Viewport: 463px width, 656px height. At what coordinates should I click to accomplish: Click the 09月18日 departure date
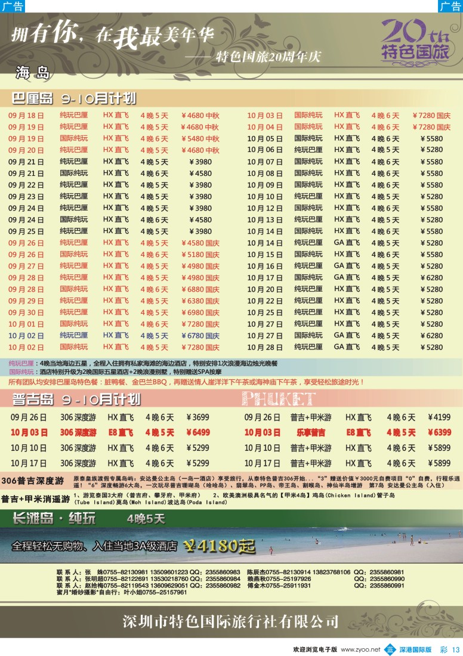[x=26, y=116]
